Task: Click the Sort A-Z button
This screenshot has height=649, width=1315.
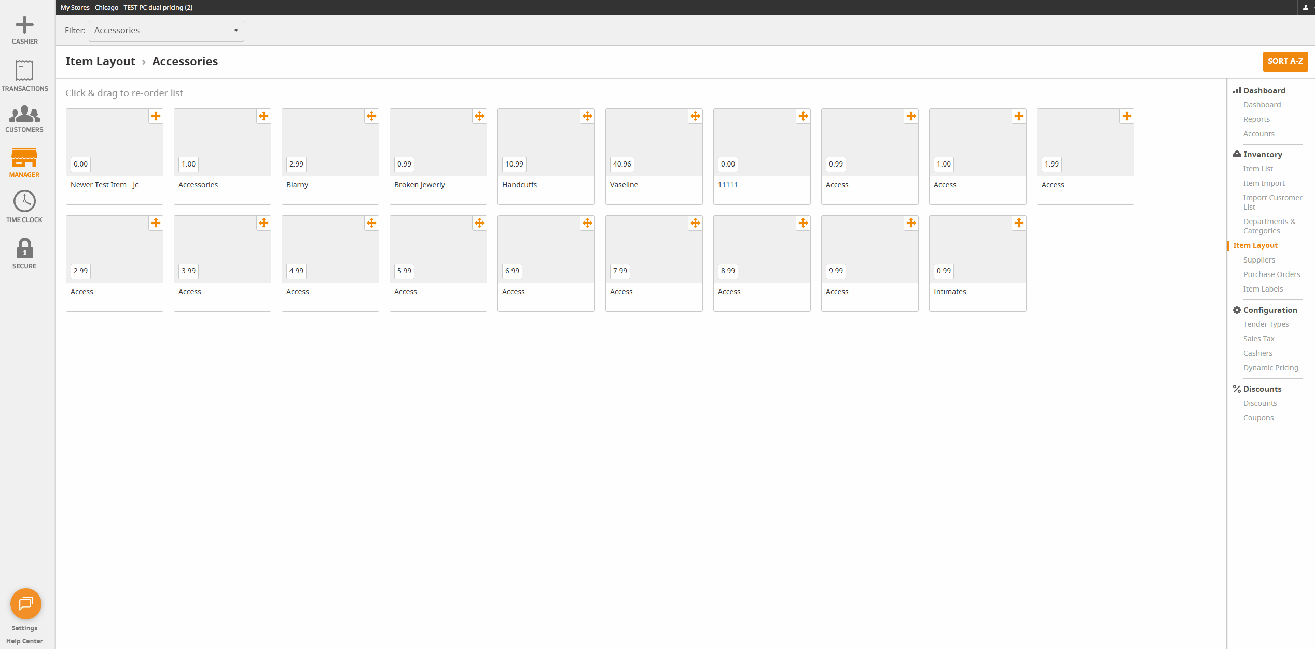Action: pyautogui.click(x=1285, y=61)
